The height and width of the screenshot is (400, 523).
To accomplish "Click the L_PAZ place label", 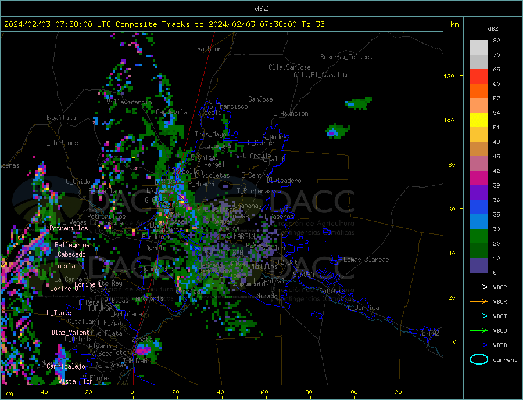I will (431, 333).
